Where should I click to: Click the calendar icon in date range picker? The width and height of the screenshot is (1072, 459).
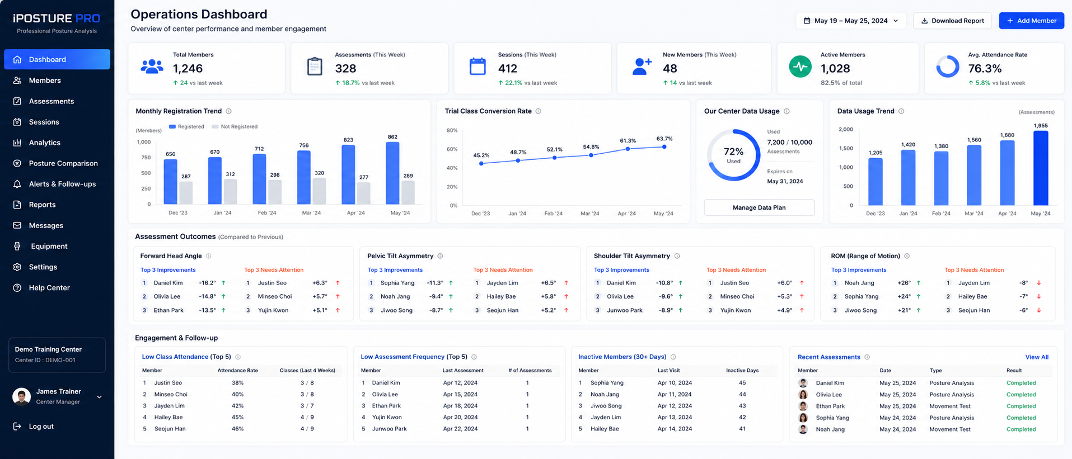point(807,21)
